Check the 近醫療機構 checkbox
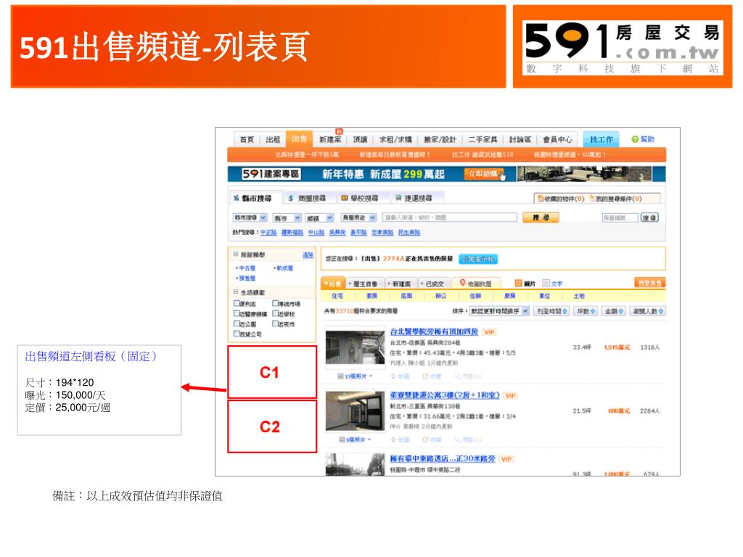Viewport: 743px width, 557px height. [237, 313]
